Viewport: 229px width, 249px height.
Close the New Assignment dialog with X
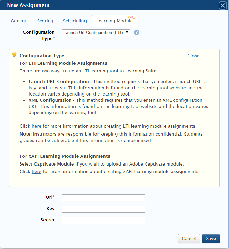pos(222,6)
